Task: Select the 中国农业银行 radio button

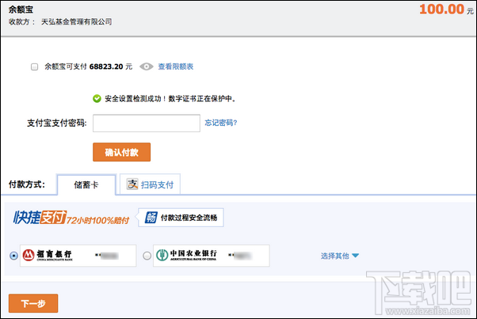Action: click(147, 256)
